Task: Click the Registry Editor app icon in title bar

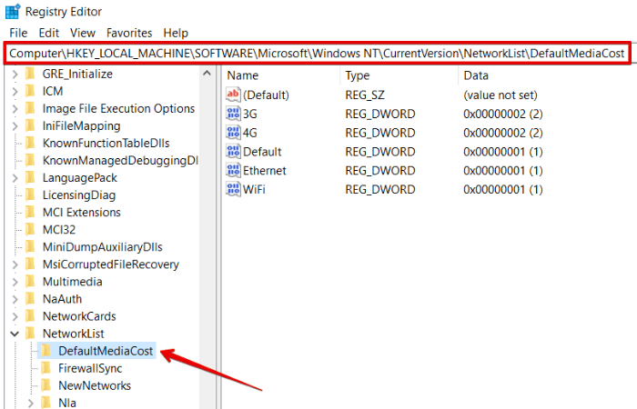Action: pos(12,11)
